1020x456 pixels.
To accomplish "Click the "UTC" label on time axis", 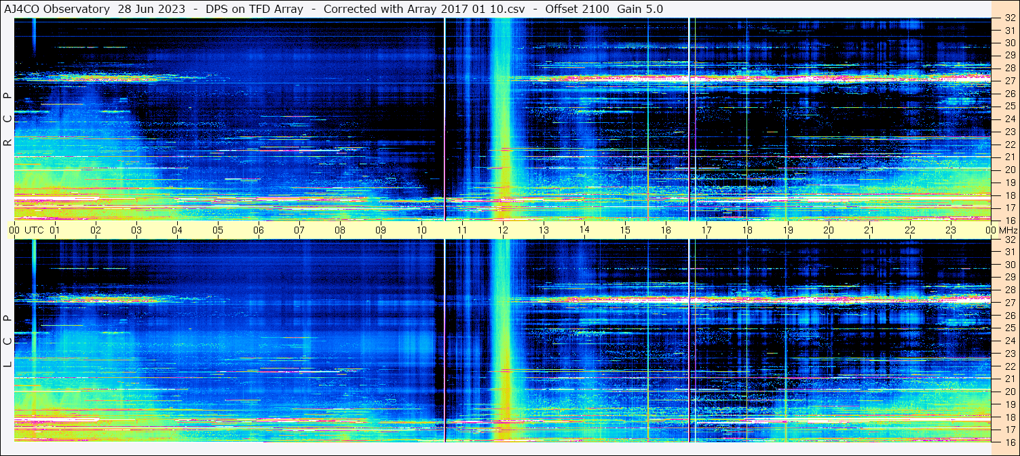I will 34,230.
